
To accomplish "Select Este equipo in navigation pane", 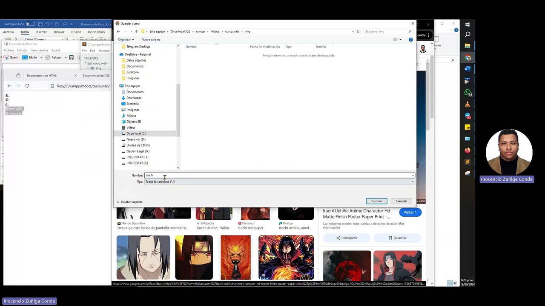I will [130, 86].
